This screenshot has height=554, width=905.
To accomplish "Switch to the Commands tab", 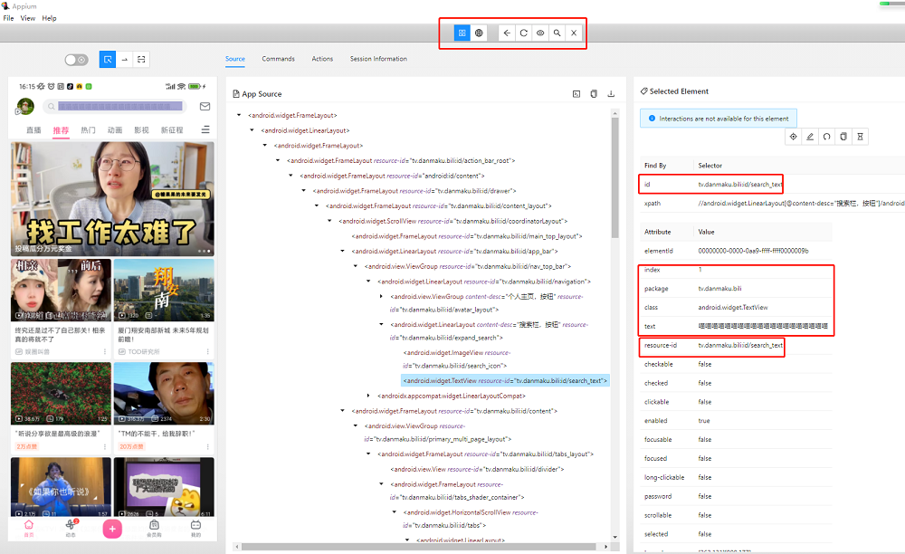I will coord(278,59).
